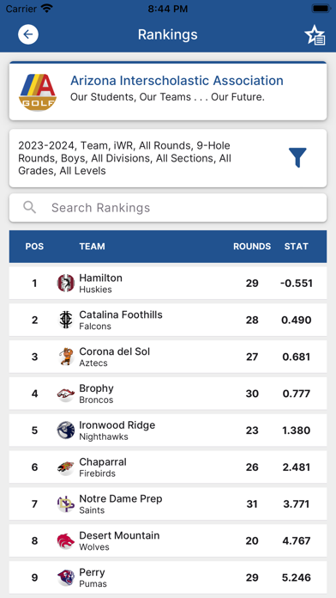Tap the magnifying glass search icon
The height and width of the screenshot is (598, 336).
[30, 207]
